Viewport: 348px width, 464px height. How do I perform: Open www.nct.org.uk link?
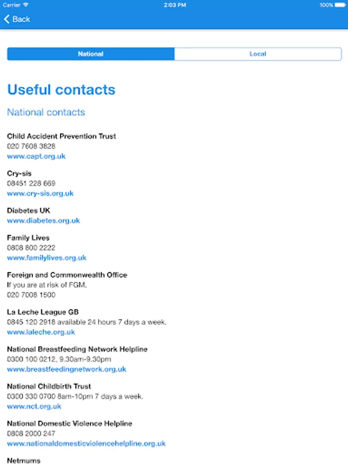(34, 407)
